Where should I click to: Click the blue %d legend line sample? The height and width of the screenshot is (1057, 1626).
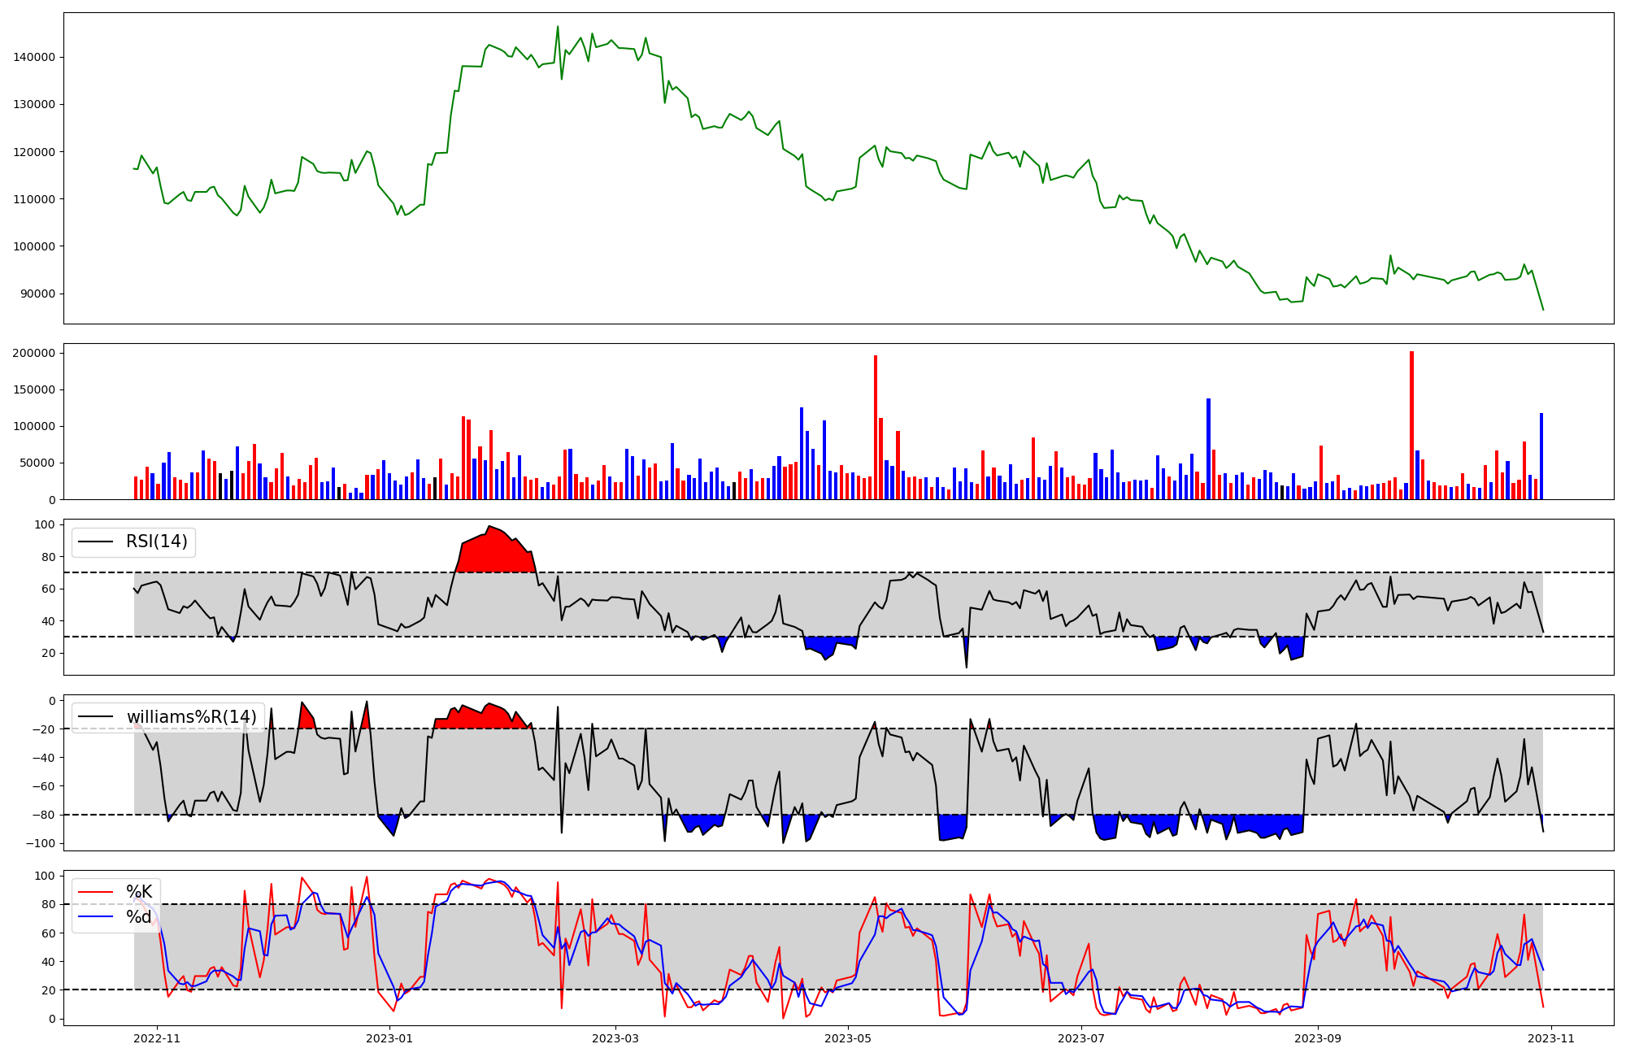(x=95, y=917)
